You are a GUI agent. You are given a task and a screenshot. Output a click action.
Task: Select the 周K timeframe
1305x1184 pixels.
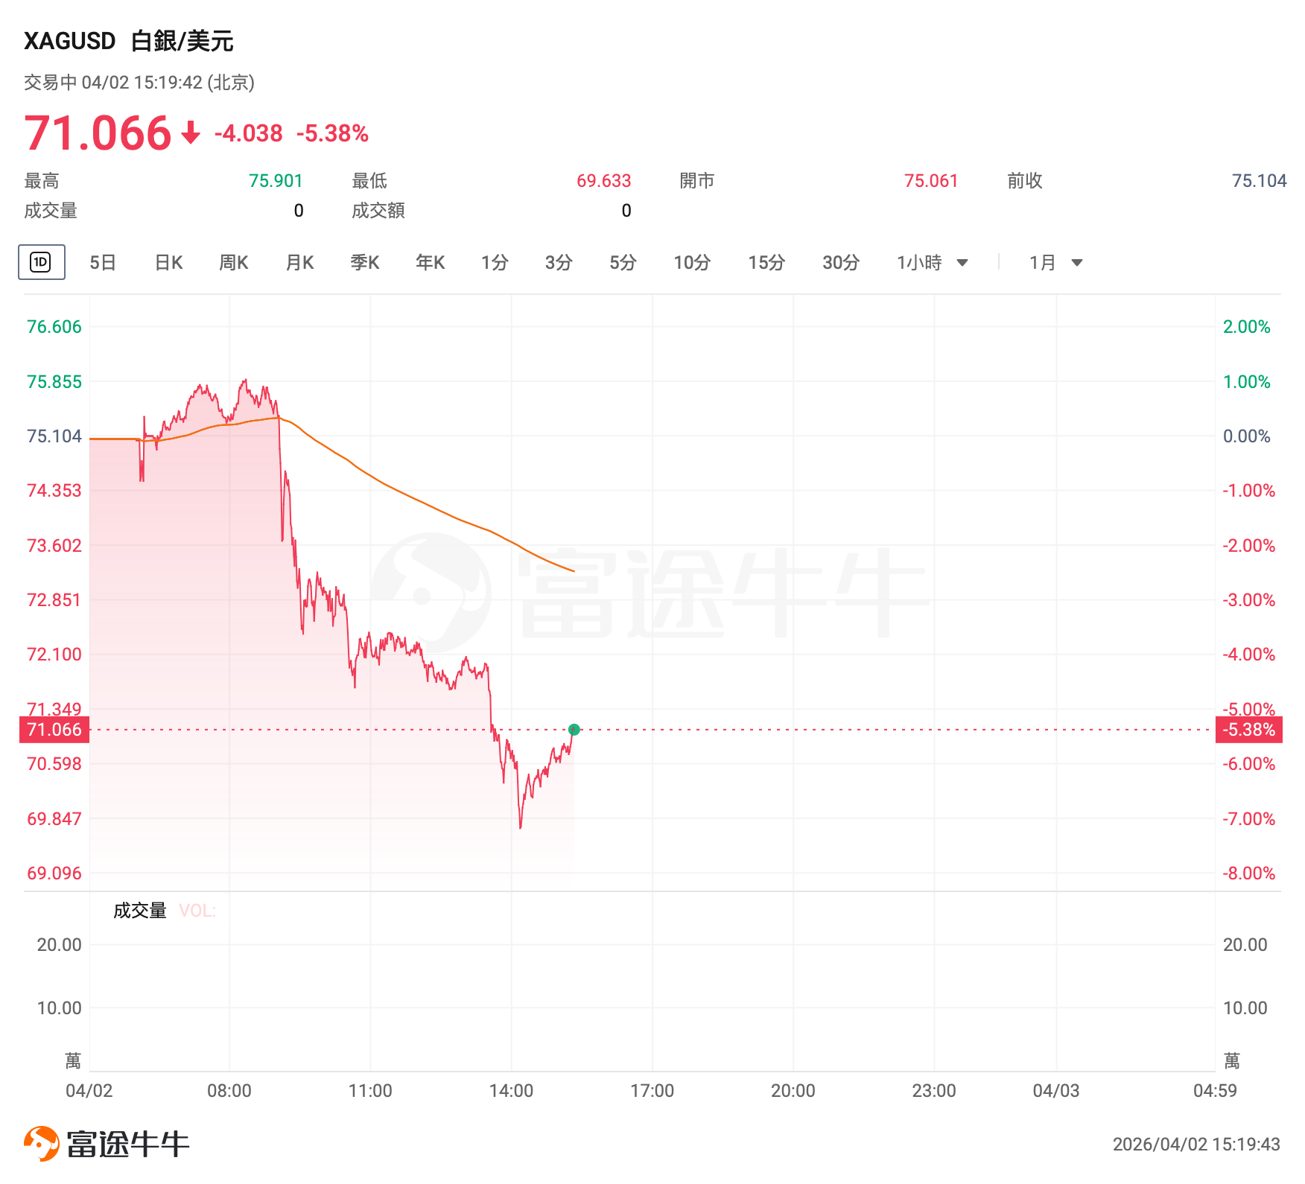pos(233,263)
